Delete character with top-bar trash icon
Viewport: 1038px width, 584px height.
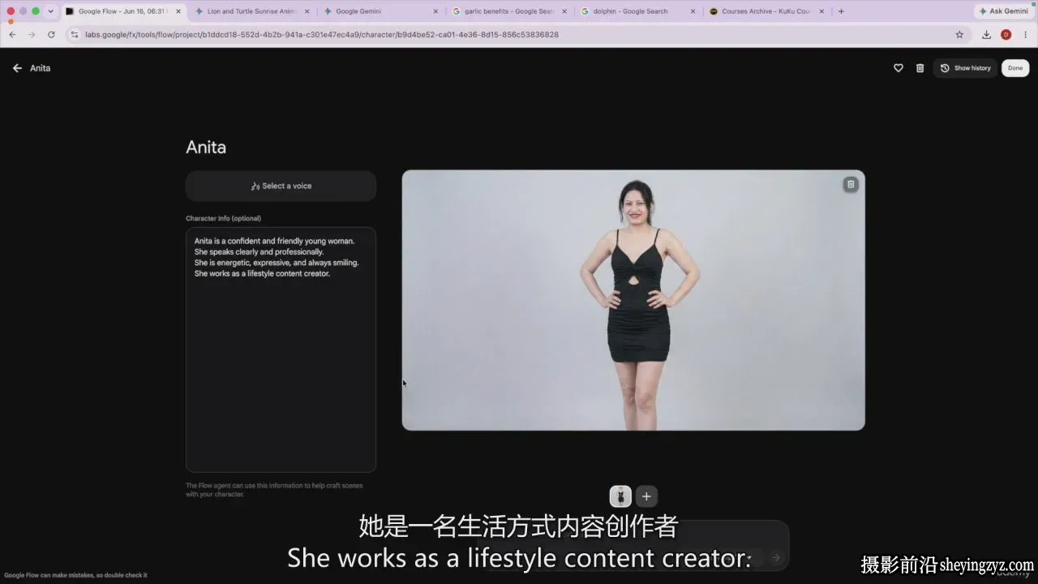coord(920,68)
